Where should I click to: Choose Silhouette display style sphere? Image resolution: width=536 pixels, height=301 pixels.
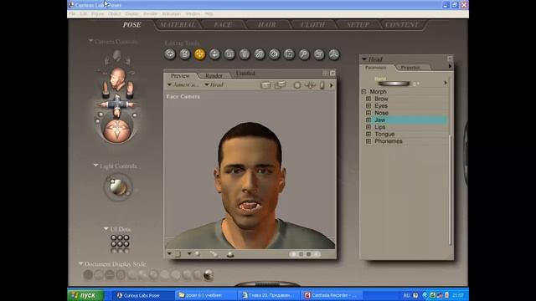coord(88,275)
